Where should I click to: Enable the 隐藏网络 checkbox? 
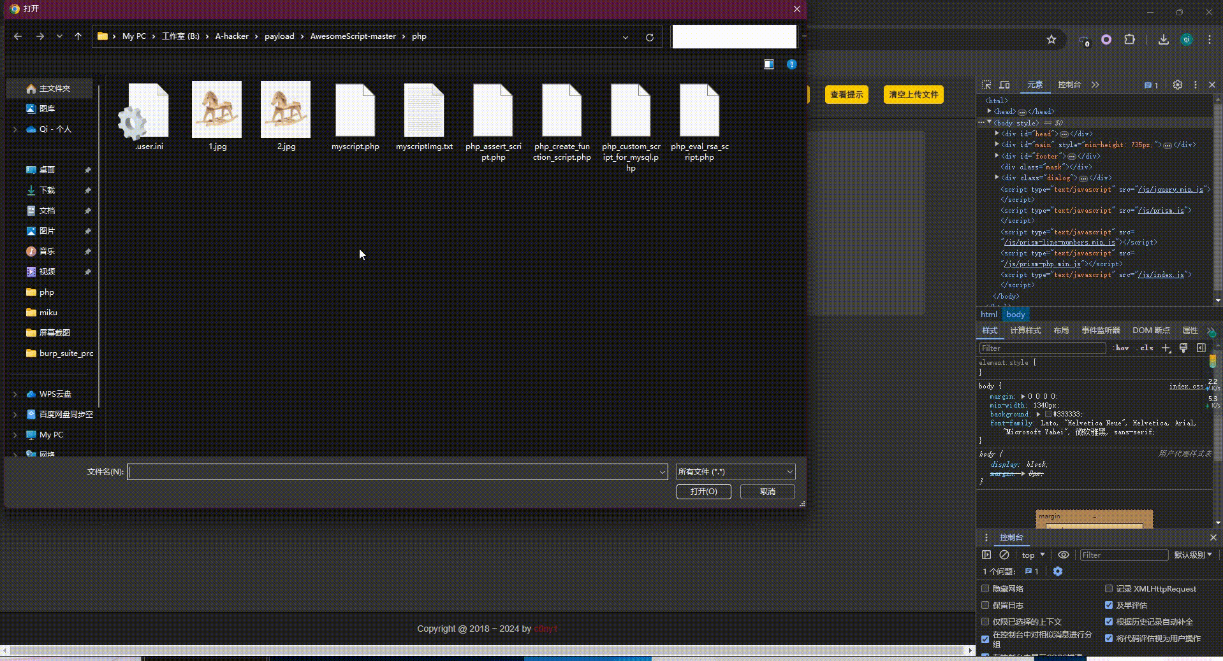(x=985, y=588)
